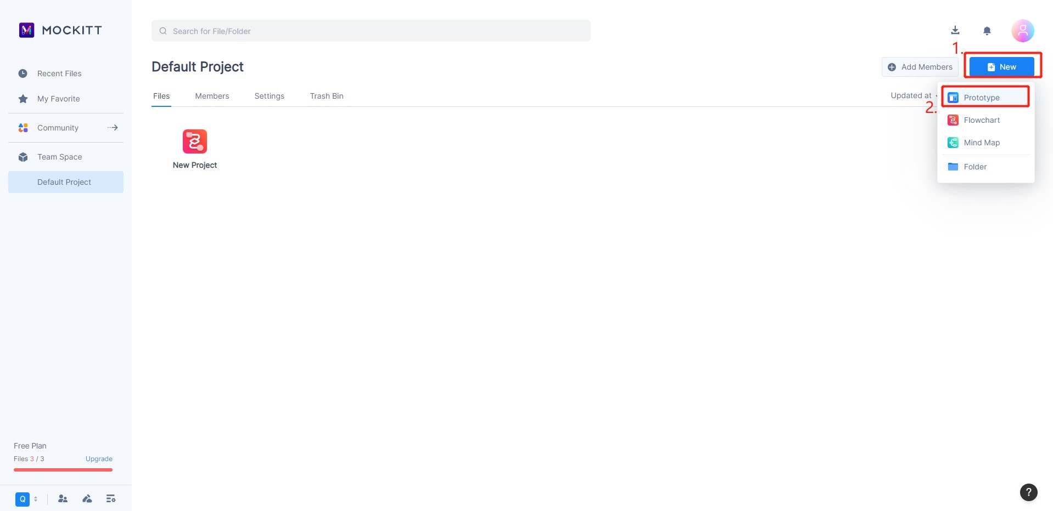Screen dimensions: 1053x511
Task: Click the blue Q workspace badge
Action: (x=23, y=499)
